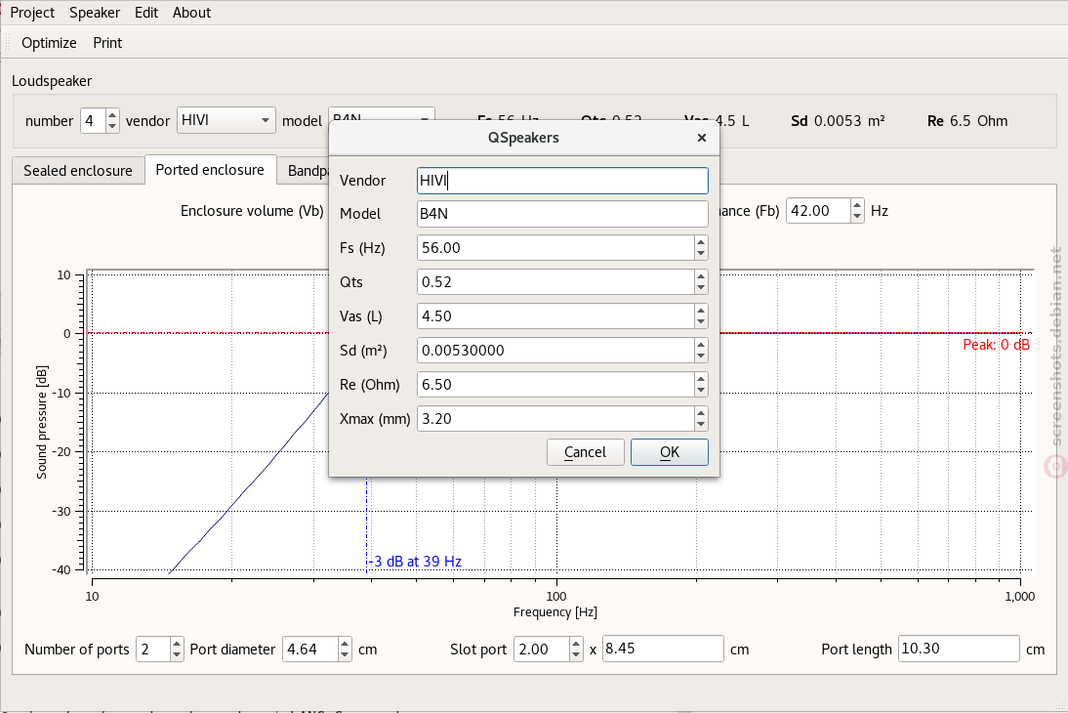Increase the Qts value
Image resolution: width=1068 pixels, height=713 pixels.
[701, 276]
